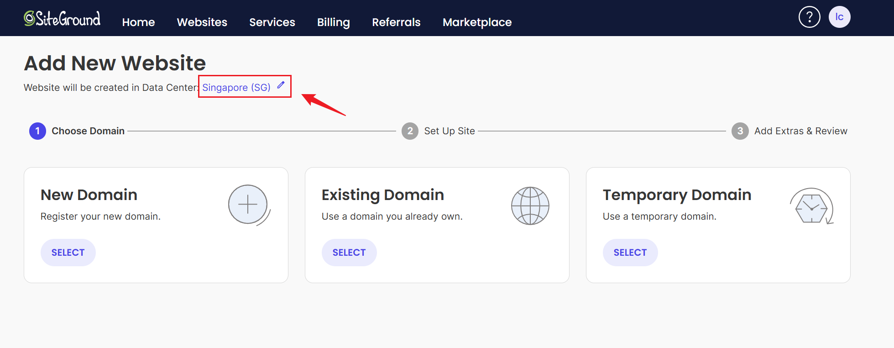This screenshot has width=894, height=348.
Task: Open the user profile avatar menu
Action: point(839,17)
